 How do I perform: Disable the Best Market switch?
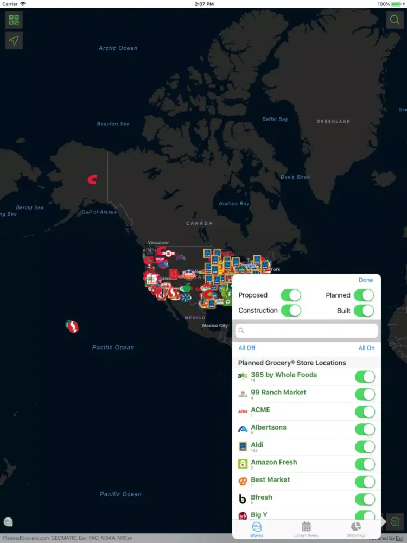(365, 482)
